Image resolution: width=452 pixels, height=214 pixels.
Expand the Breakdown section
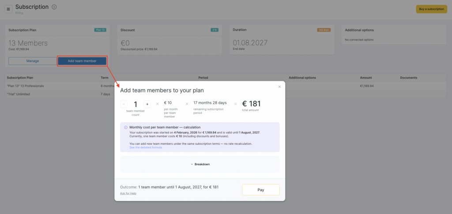pos(200,164)
